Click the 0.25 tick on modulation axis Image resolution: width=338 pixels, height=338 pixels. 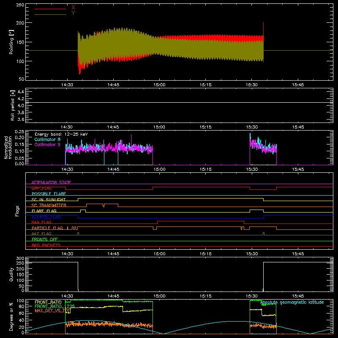[x=19, y=132]
